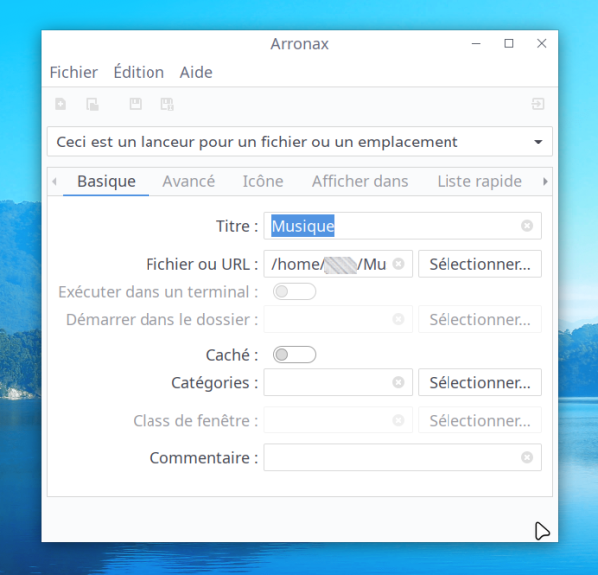Click the Open file toolbar icon
Viewport: 598px width, 575px height.
click(92, 104)
